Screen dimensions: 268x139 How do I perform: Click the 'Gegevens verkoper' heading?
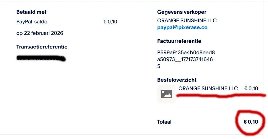pyautogui.click(x=182, y=12)
